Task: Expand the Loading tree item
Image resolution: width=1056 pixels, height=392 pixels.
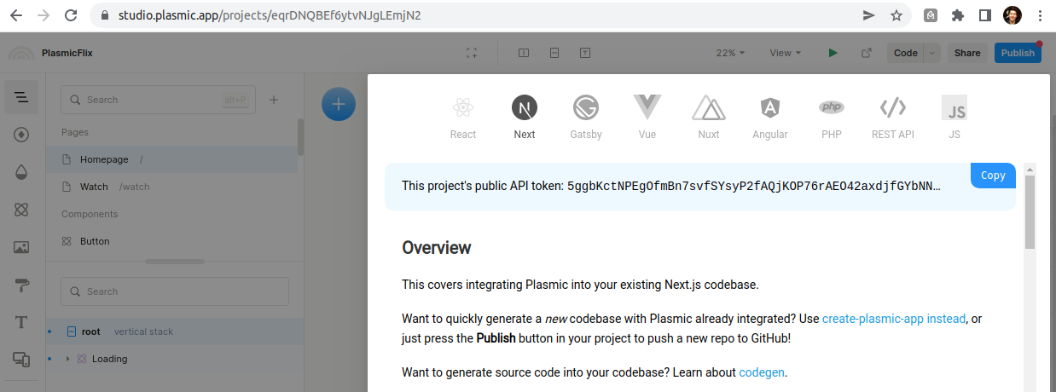Action: click(x=68, y=359)
